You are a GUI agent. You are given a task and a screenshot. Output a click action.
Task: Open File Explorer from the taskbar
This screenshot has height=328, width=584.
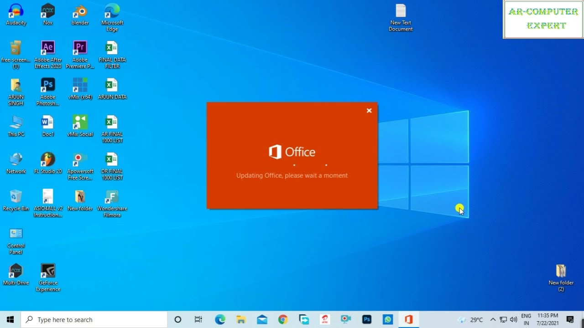241,319
